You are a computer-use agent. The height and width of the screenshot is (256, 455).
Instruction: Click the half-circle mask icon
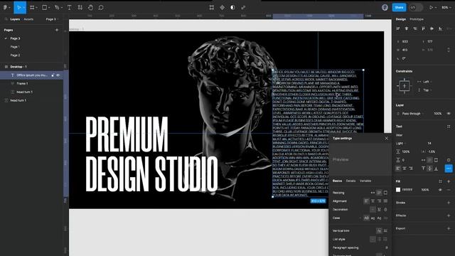click(x=232, y=8)
